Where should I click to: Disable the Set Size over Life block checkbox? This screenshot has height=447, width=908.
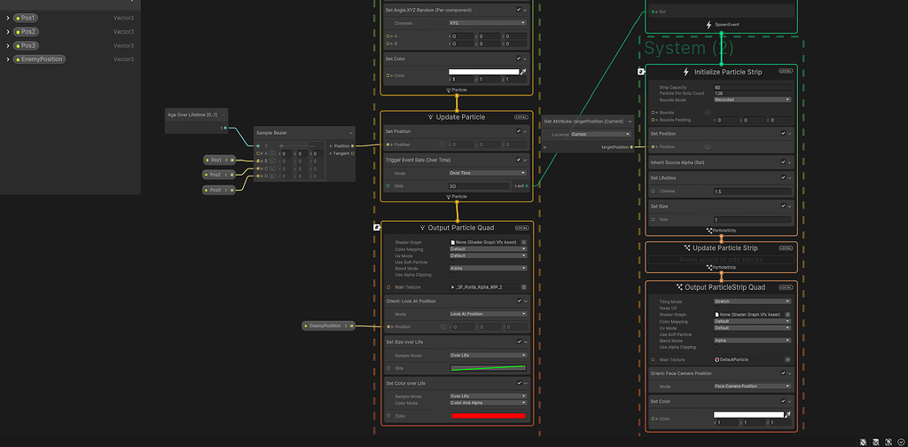click(518, 341)
